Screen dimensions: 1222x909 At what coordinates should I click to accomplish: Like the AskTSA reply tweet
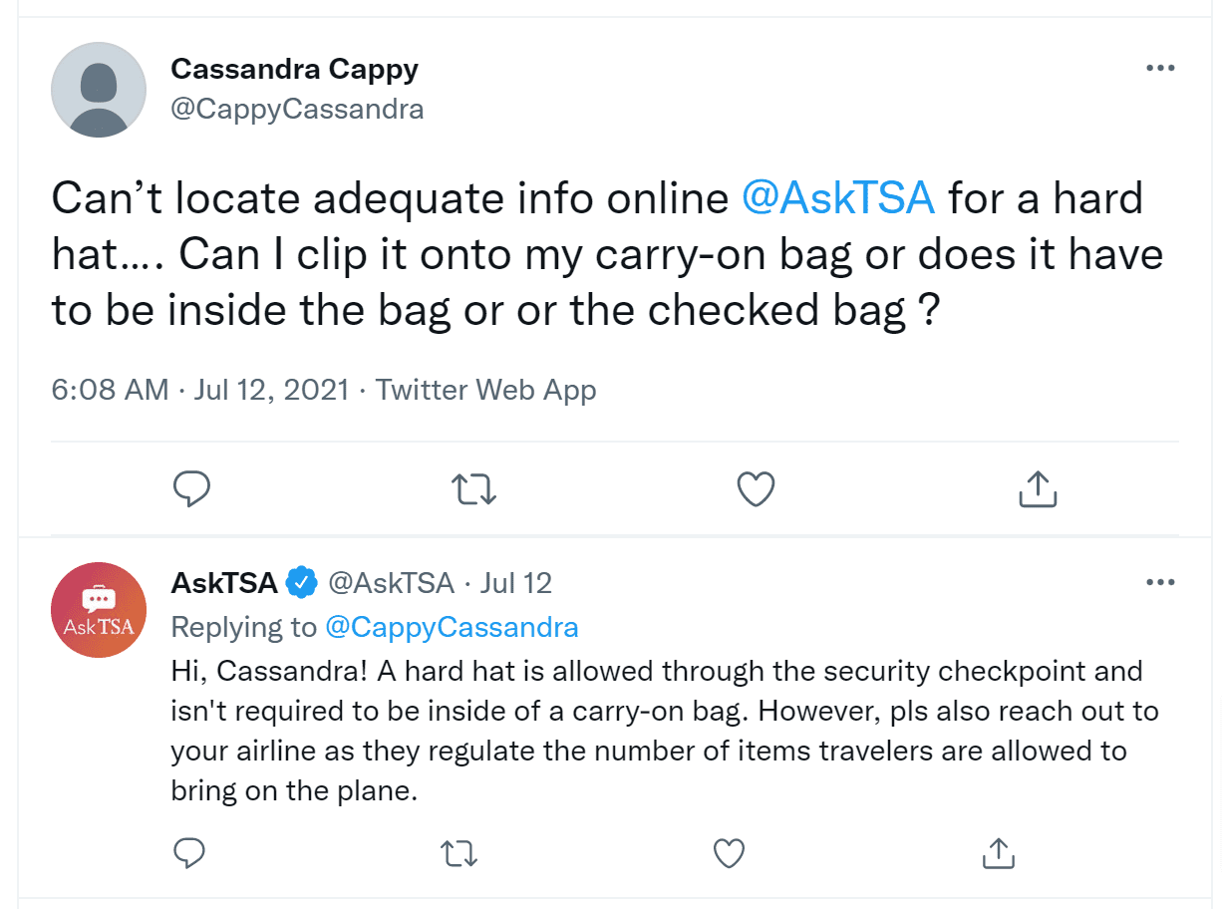pyautogui.click(x=729, y=852)
